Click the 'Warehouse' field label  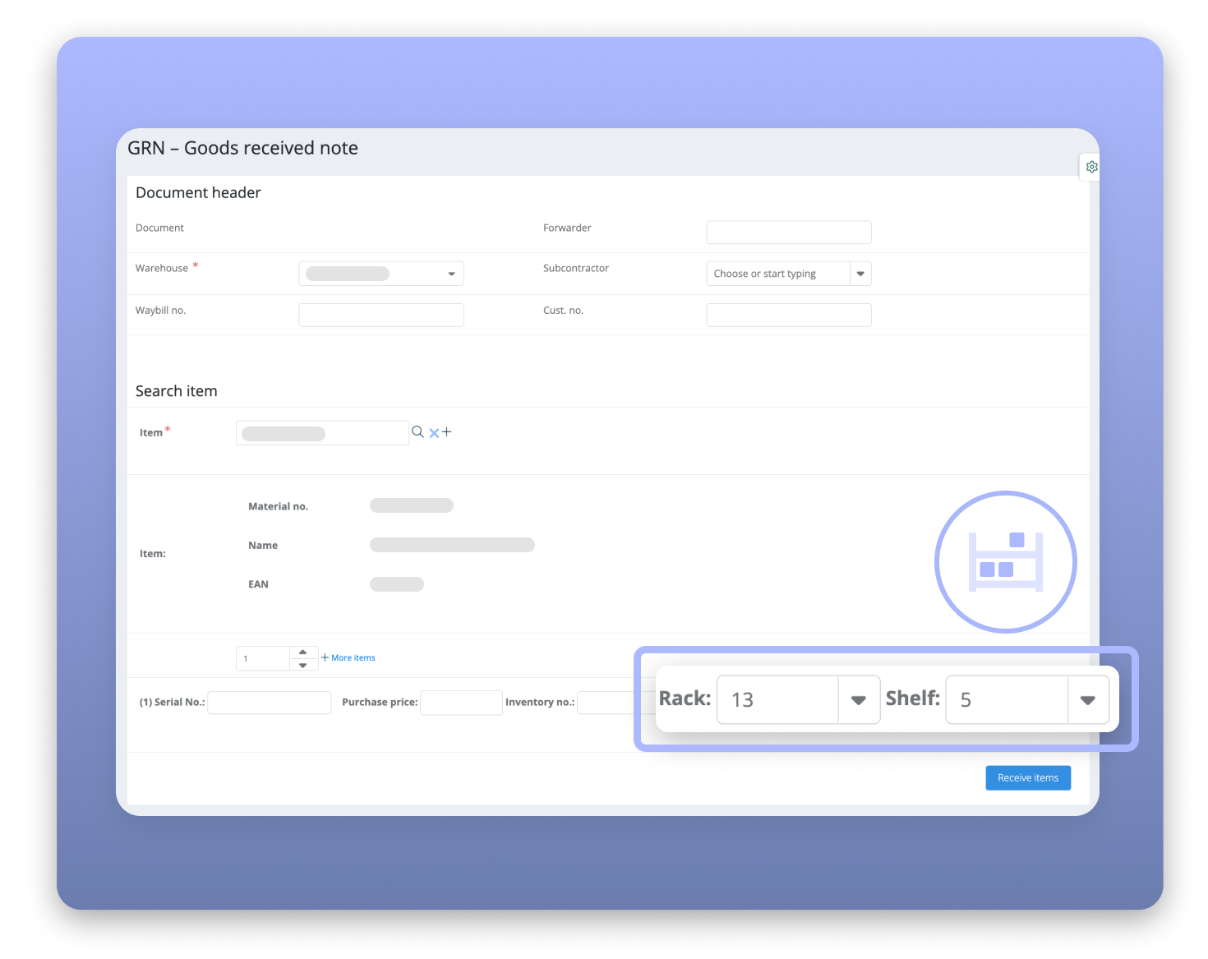click(x=162, y=268)
